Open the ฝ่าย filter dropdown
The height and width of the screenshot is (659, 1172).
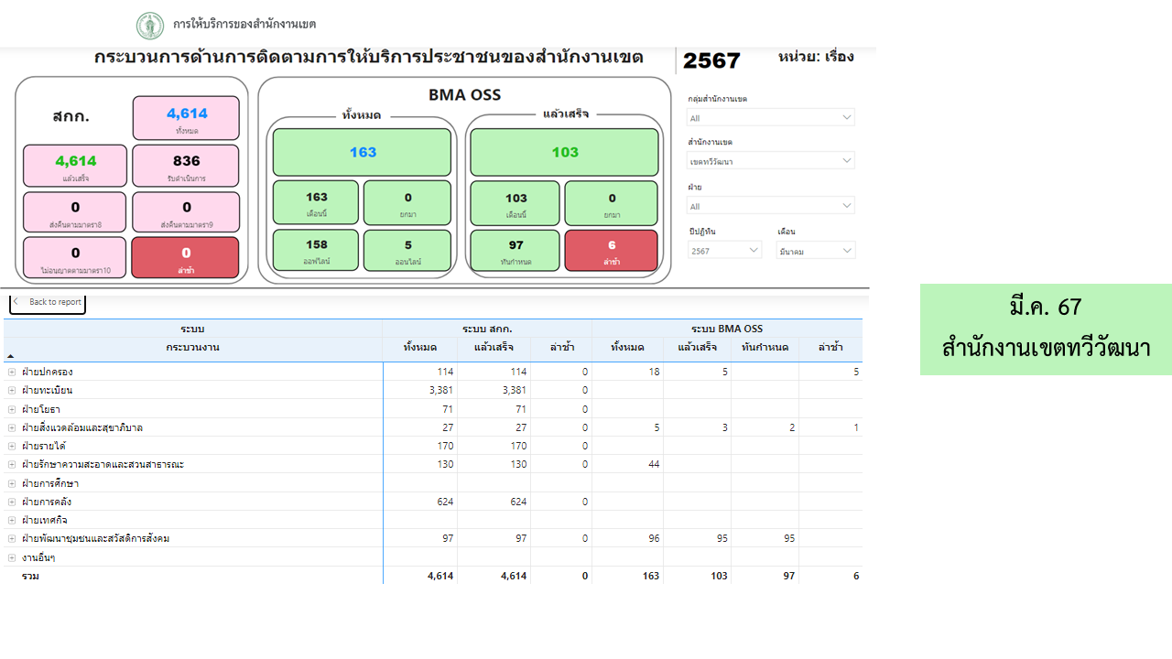770,207
